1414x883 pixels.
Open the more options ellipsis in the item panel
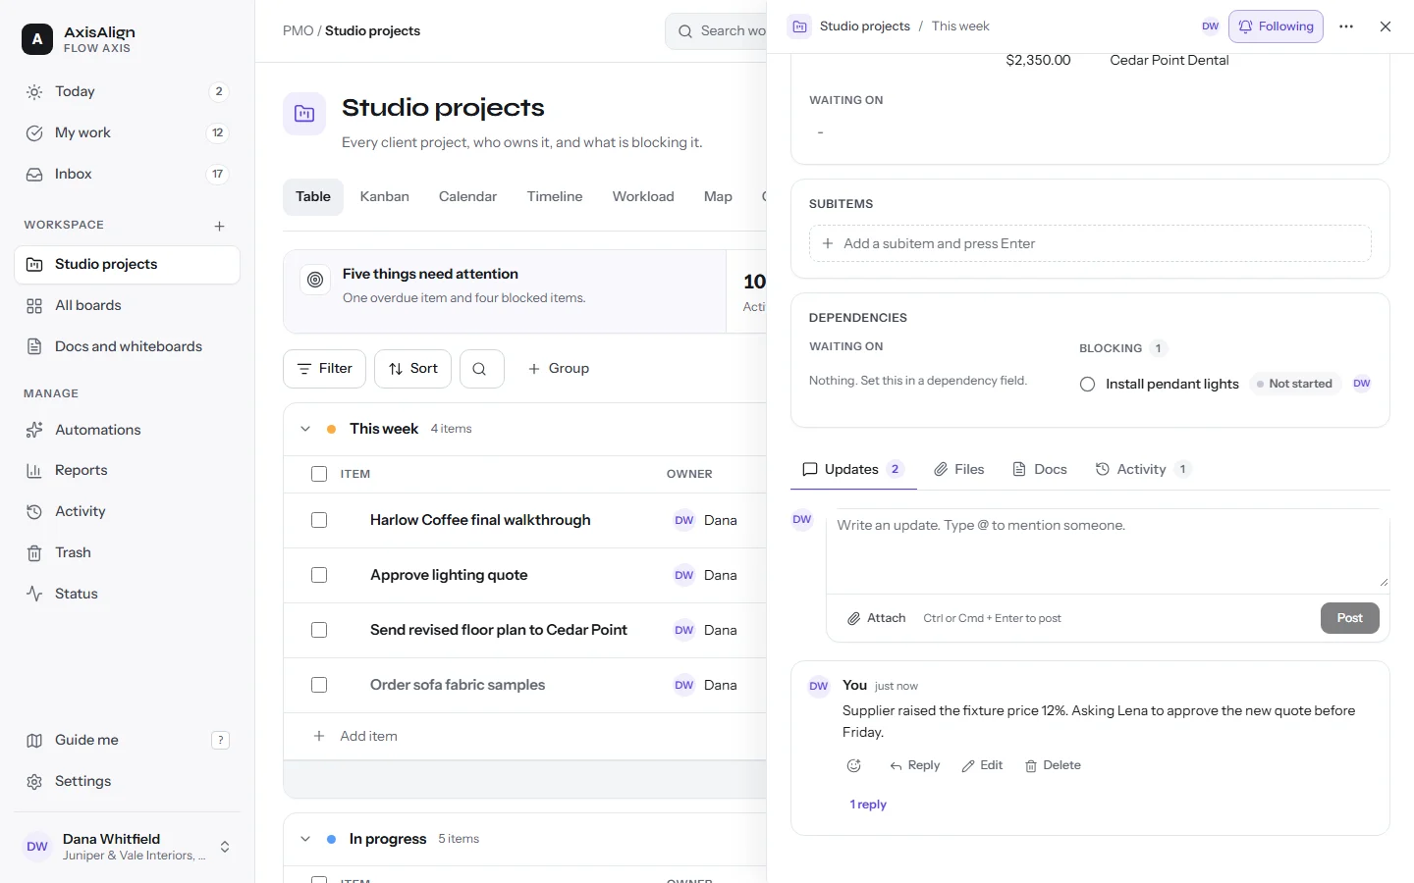tap(1346, 26)
